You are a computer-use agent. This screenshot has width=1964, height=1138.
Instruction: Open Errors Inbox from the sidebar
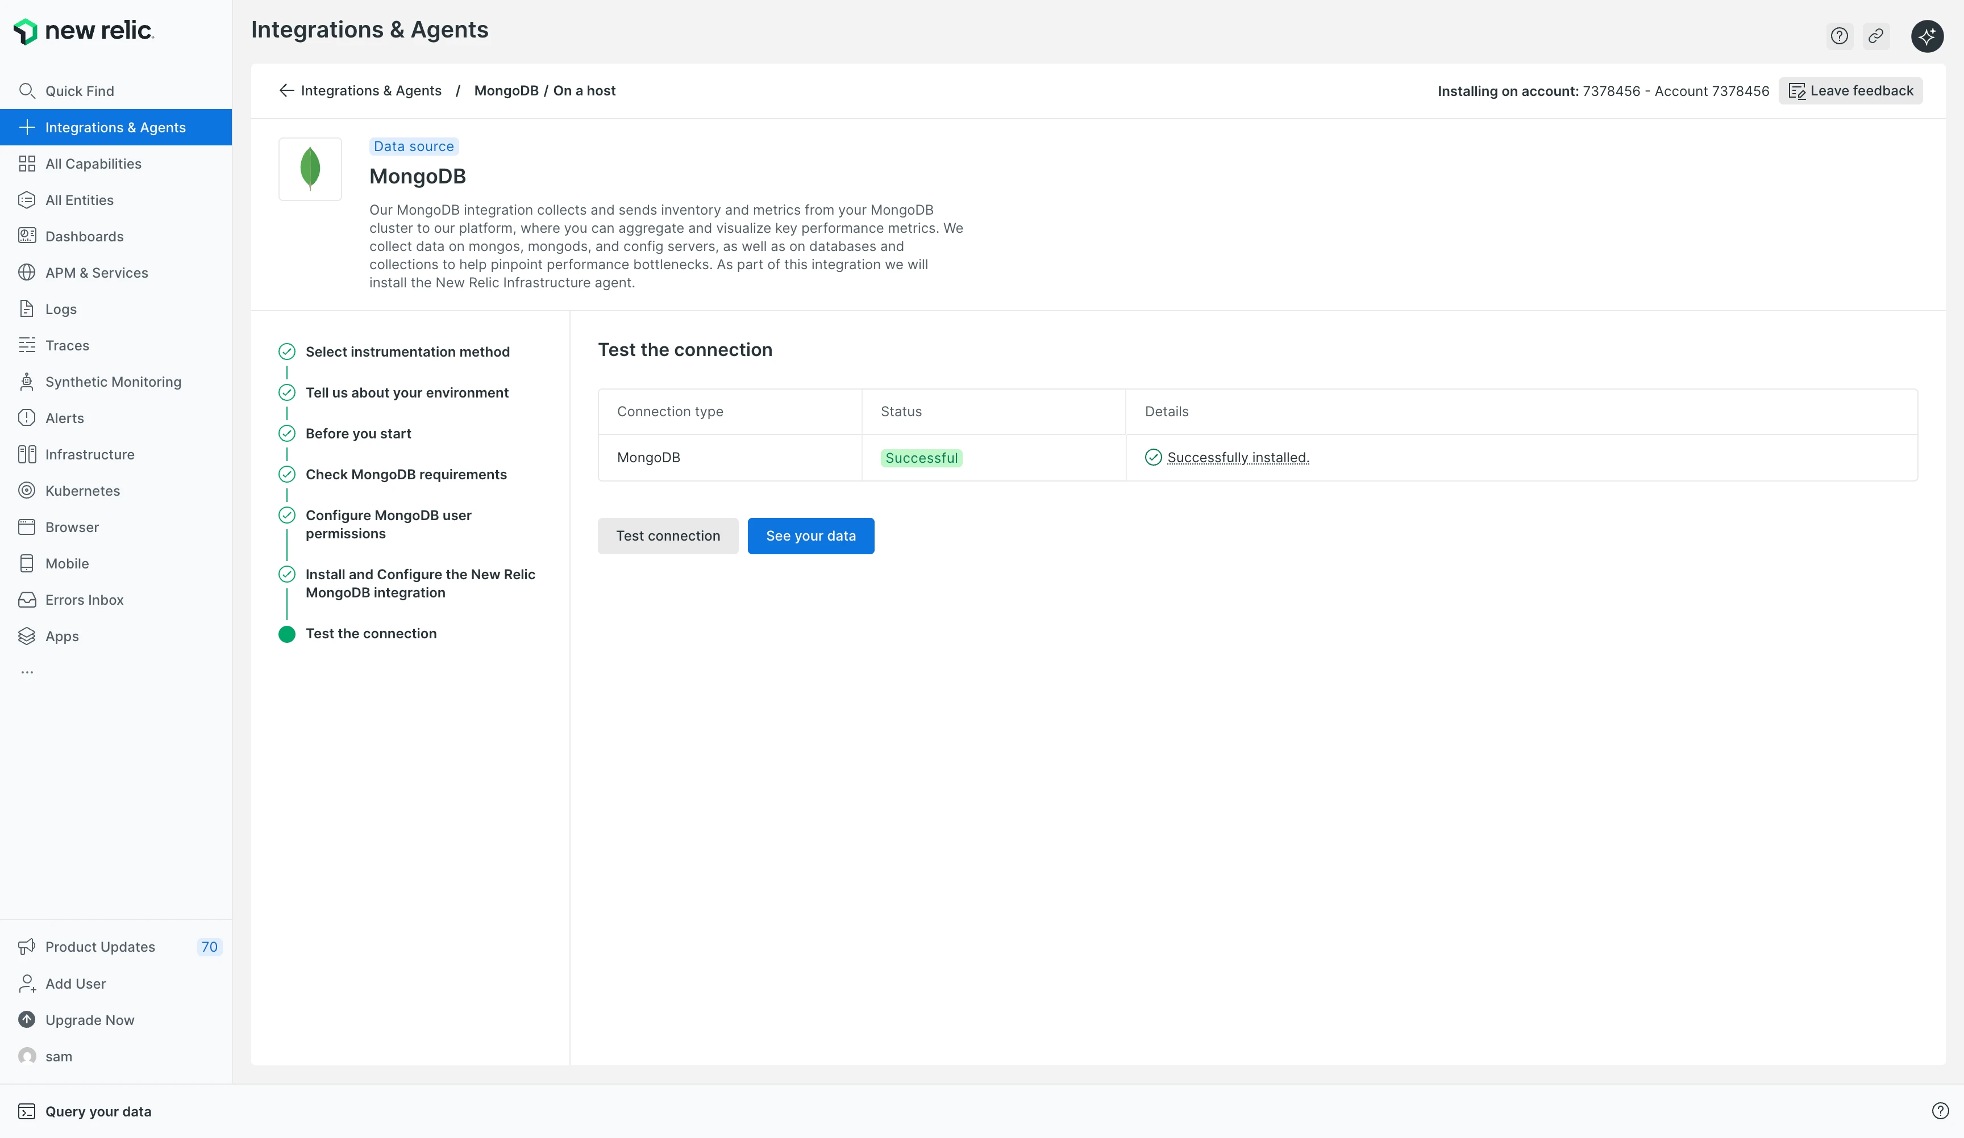click(116, 600)
